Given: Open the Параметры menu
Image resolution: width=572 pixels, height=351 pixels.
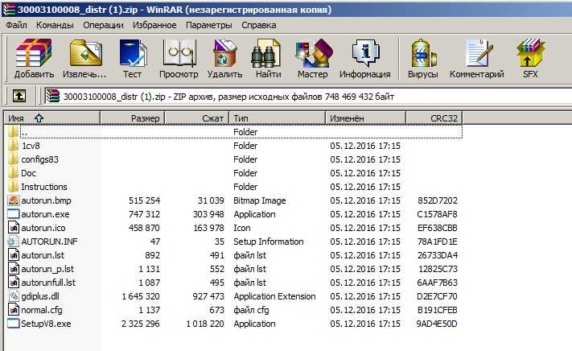Looking at the screenshot, I should tap(208, 25).
